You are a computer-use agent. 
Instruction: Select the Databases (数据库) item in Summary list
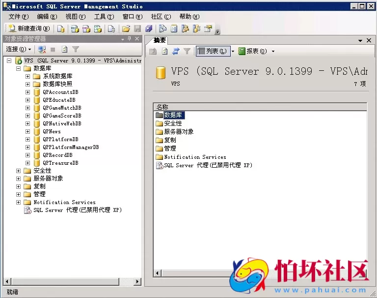(x=174, y=115)
